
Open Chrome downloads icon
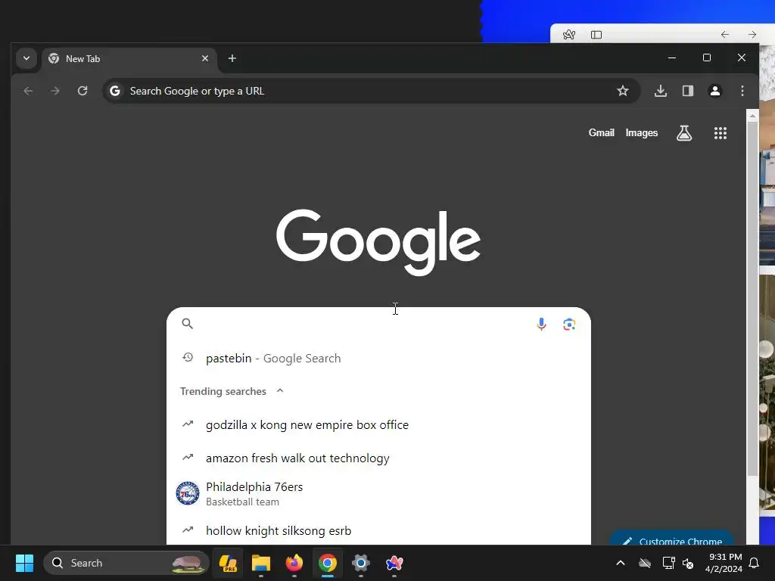pyautogui.click(x=660, y=91)
